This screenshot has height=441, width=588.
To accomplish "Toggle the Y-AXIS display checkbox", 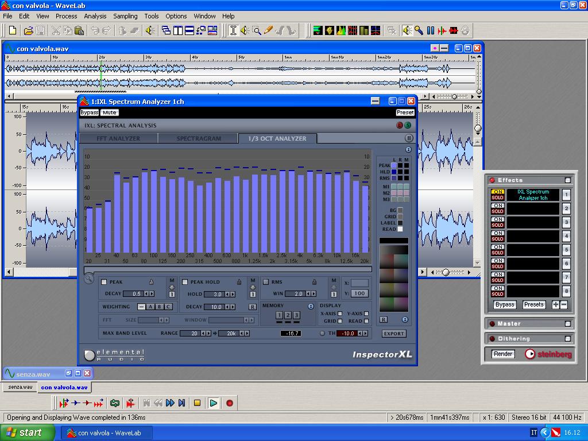I will tap(366, 314).
